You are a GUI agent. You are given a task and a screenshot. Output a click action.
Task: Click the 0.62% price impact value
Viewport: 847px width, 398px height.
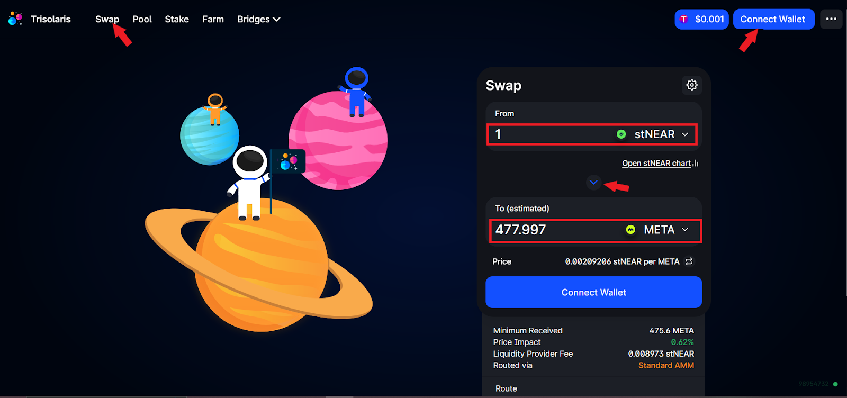point(682,342)
